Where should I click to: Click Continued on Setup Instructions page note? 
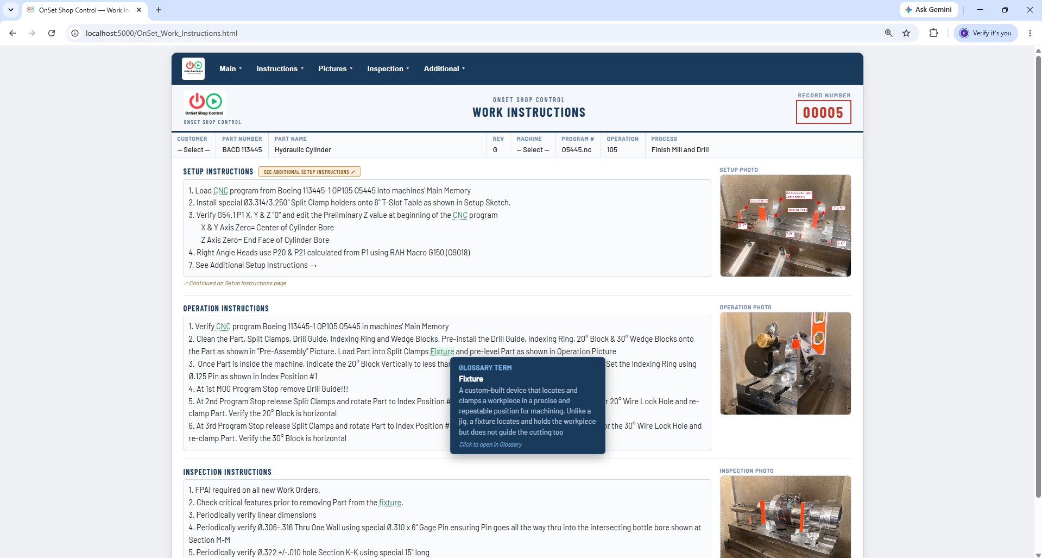coord(235,283)
